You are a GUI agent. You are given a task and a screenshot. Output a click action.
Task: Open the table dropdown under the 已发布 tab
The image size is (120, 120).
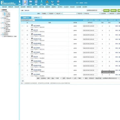coord(28,20)
